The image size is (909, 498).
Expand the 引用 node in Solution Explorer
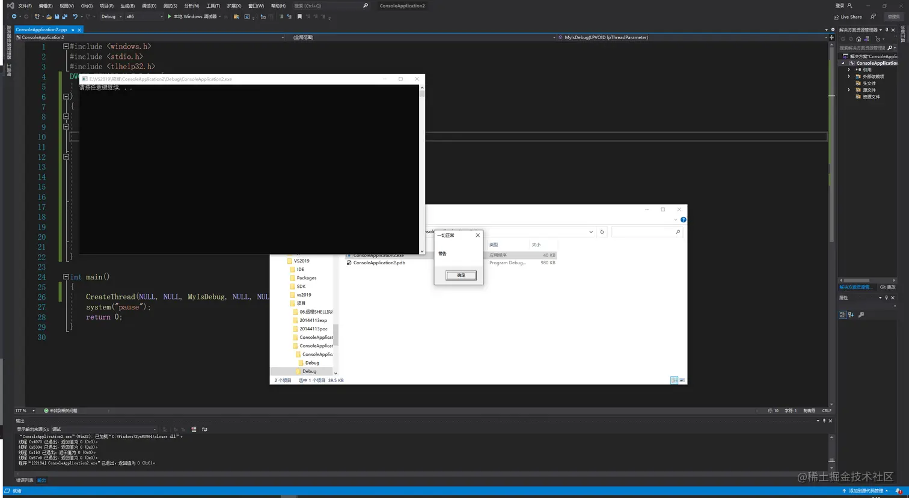[x=849, y=70]
